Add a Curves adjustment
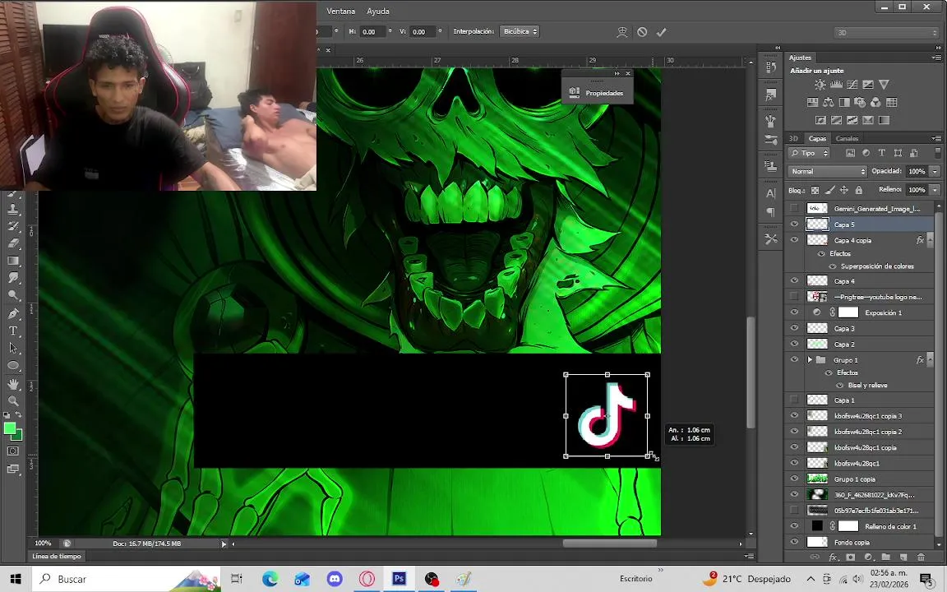This screenshot has width=947, height=592. coord(852,85)
